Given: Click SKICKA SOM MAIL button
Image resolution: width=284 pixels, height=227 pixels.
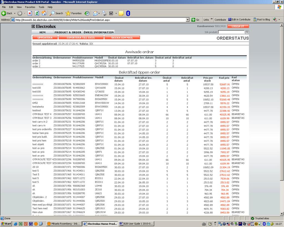Looking at the screenshot, I should 122,37.
